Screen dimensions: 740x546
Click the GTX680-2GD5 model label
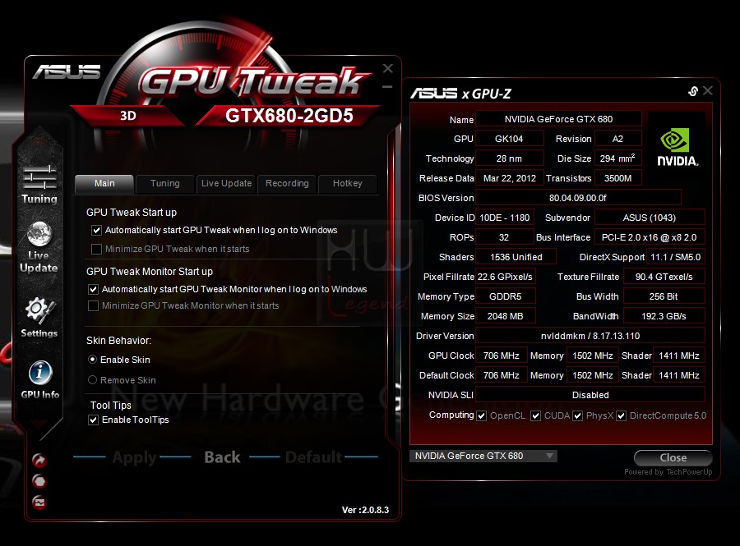(289, 116)
